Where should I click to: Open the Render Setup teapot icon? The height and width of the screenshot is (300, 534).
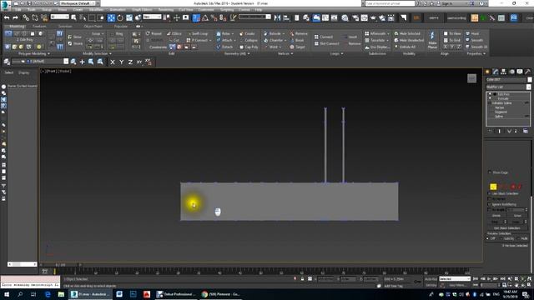[355, 17]
